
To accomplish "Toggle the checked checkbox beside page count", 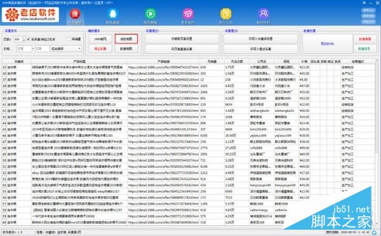I will (29, 39).
